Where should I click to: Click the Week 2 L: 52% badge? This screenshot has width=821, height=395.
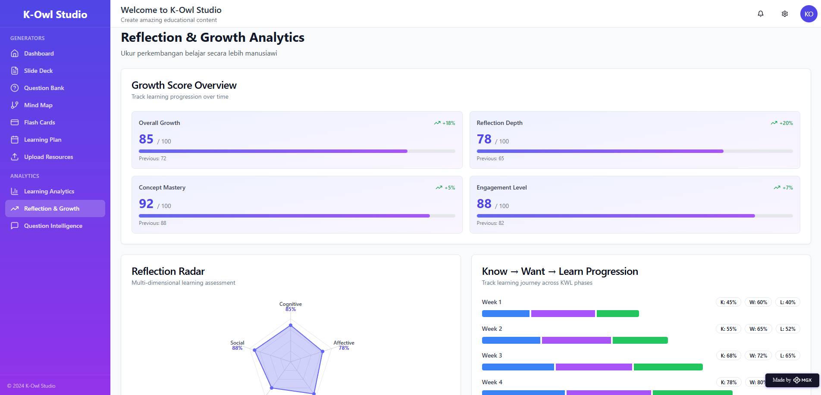(788, 329)
